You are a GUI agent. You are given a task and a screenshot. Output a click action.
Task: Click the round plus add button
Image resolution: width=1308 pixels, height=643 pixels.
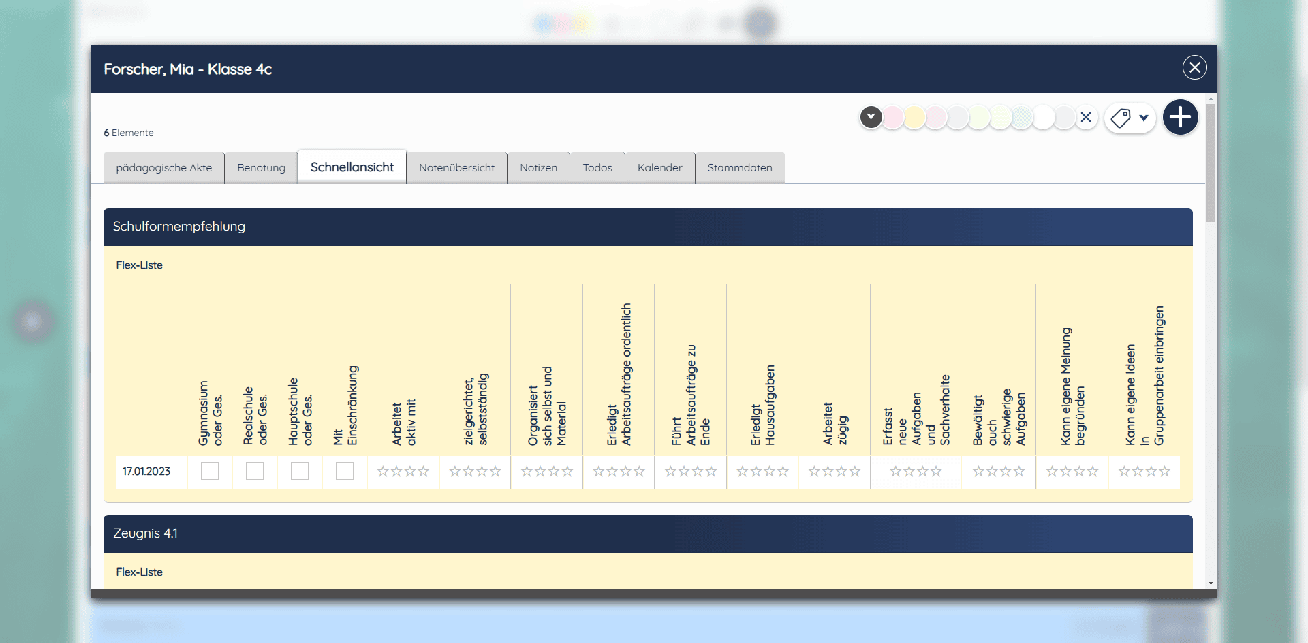point(1180,118)
